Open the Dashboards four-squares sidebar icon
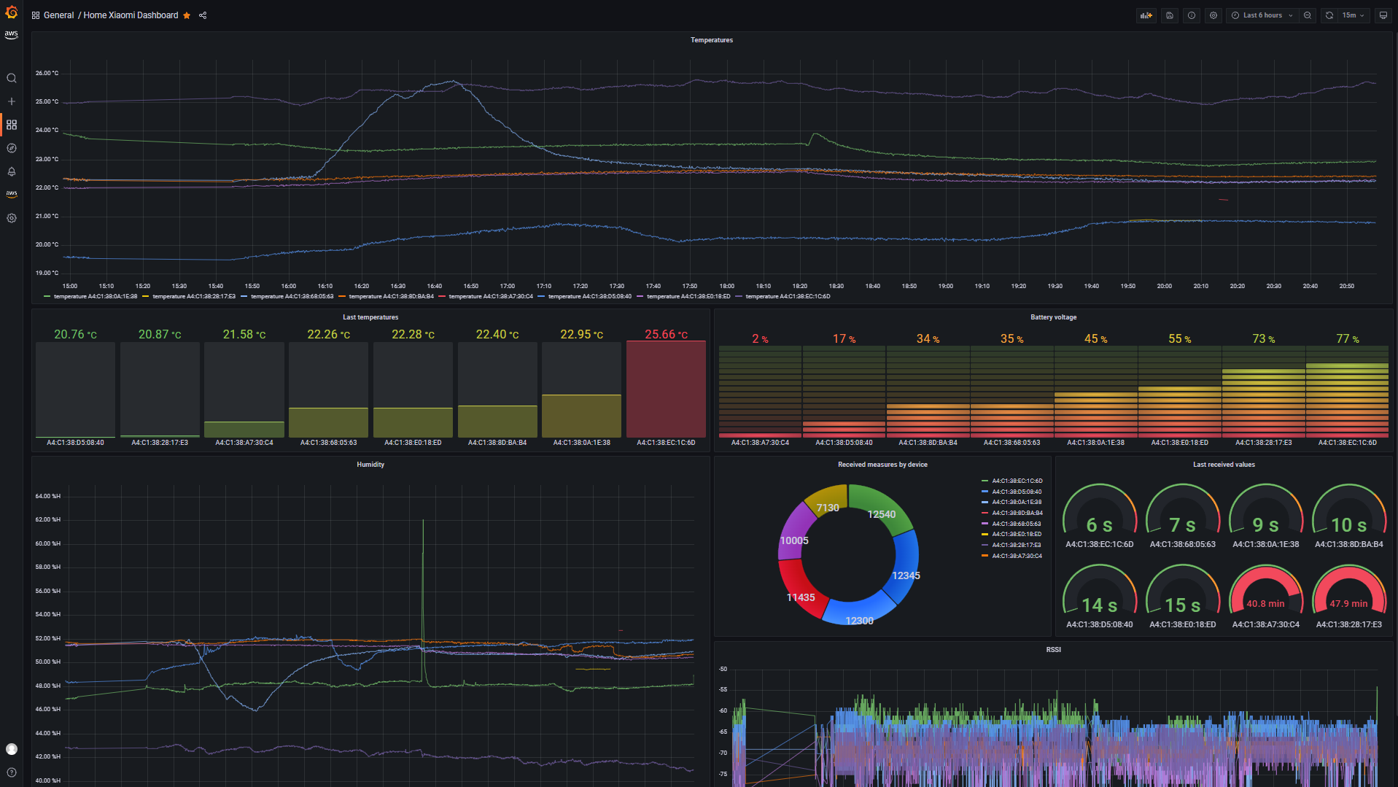 (11, 125)
